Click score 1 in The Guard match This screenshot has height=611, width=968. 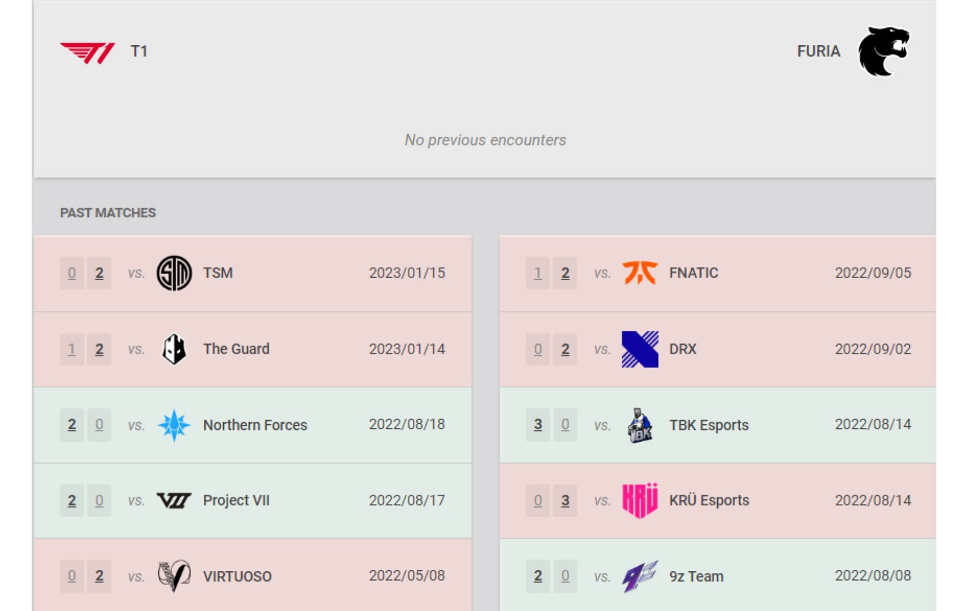(x=72, y=349)
